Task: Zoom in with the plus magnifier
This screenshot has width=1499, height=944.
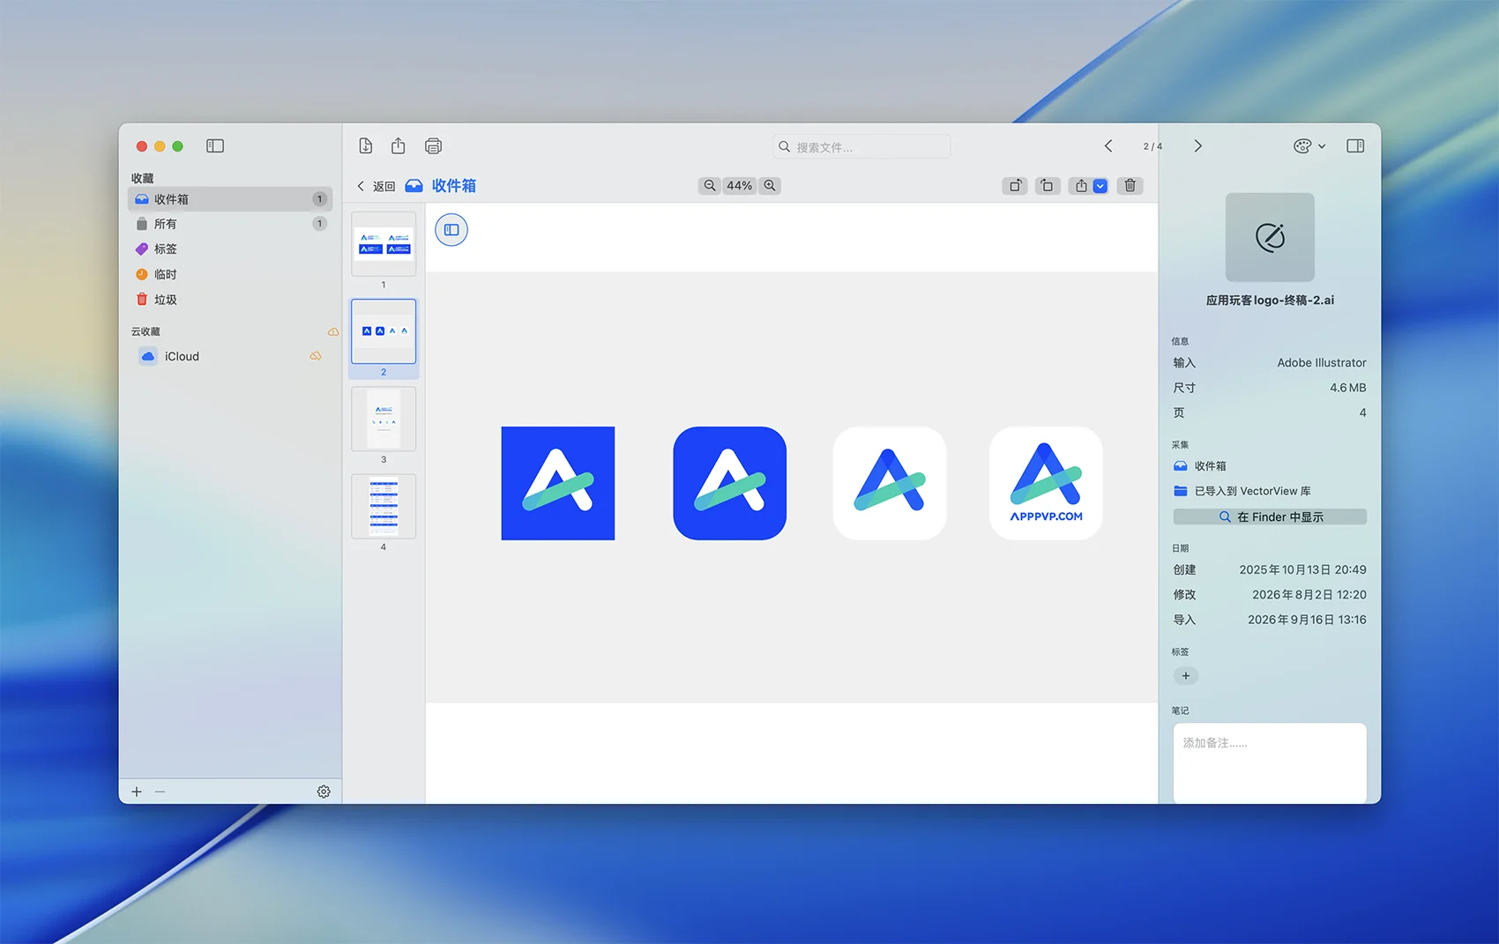Action: [x=770, y=186]
